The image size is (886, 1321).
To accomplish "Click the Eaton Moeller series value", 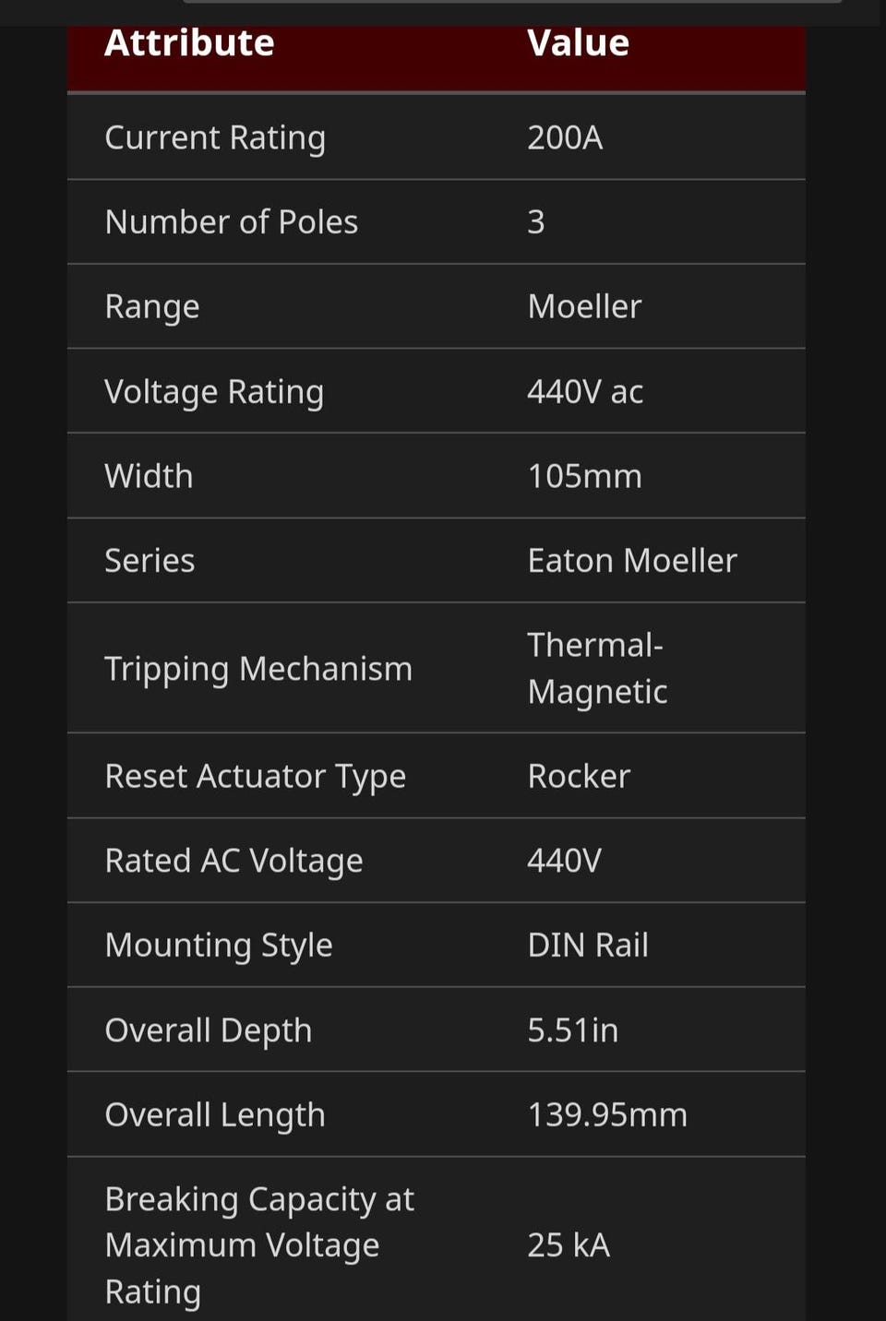I will 632,561.
